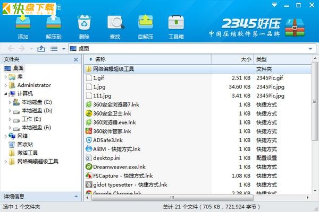Click the FSCapture 快捷方式.lnk icon

pyautogui.click(x=89, y=175)
